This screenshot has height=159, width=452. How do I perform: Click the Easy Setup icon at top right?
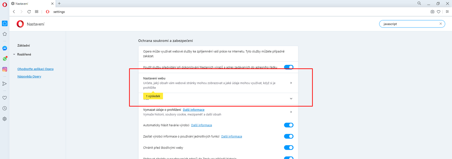(447, 12)
